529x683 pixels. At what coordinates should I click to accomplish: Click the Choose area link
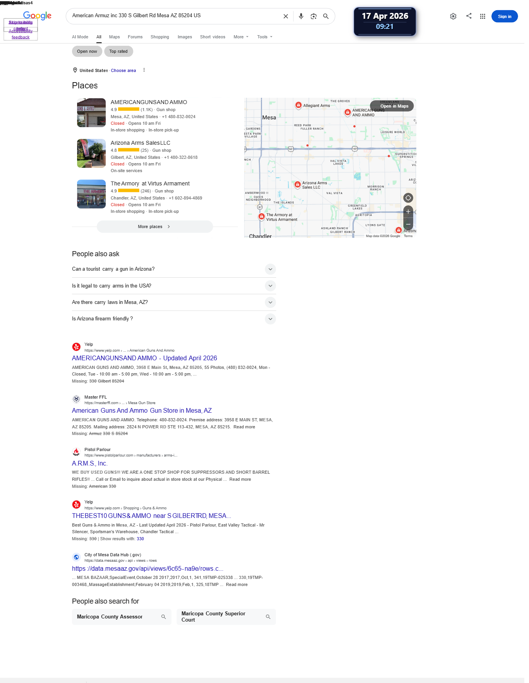[123, 70]
